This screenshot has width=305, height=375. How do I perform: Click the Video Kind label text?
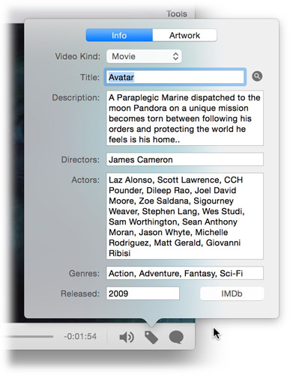pos(78,56)
